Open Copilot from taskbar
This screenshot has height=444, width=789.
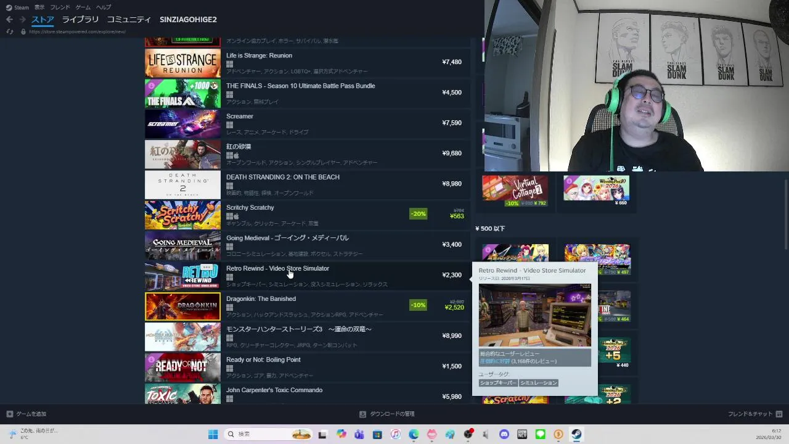point(341,434)
